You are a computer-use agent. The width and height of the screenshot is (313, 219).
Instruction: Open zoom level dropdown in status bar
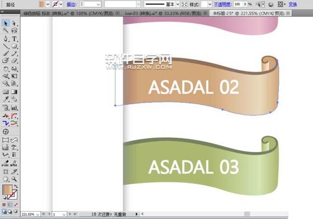point(38,214)
